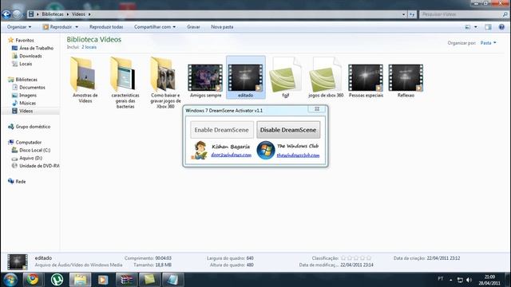The image size is (511, 287).
Task: Go forward with the Forward arrow
Action: pyautogui.click(x=17, y=14)
